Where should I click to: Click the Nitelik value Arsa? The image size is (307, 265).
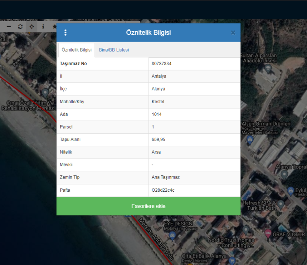coord(156,152)
